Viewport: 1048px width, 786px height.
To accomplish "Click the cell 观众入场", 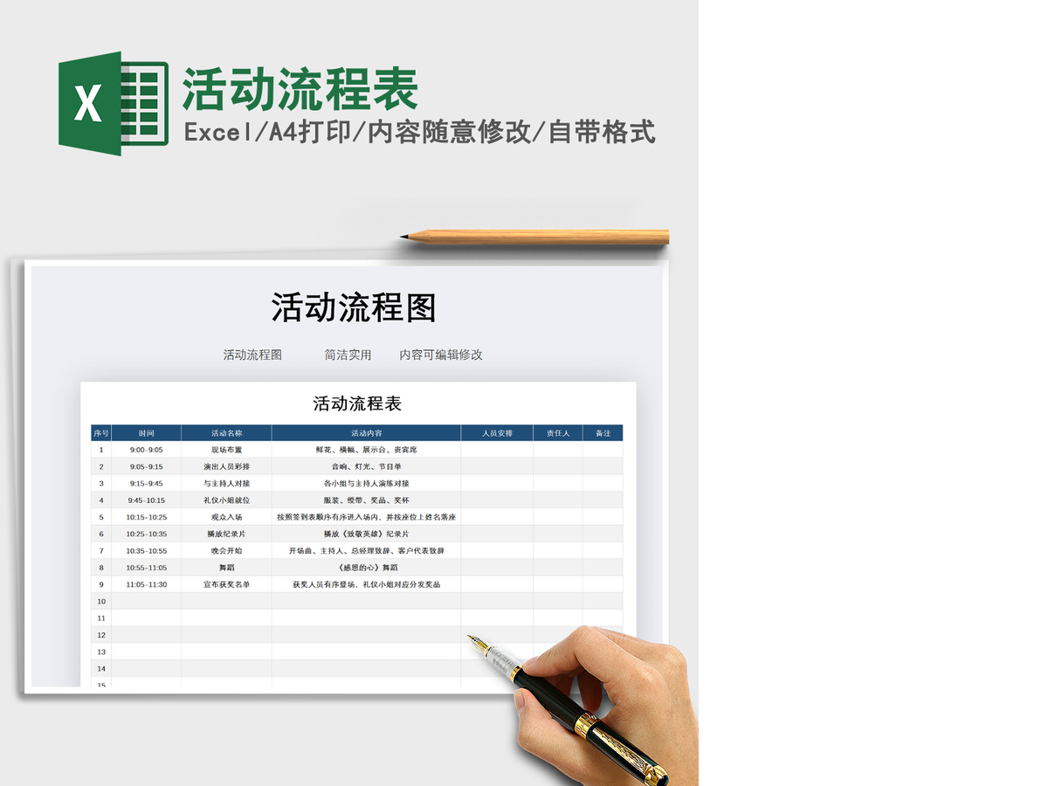I will tap(226, 517).
